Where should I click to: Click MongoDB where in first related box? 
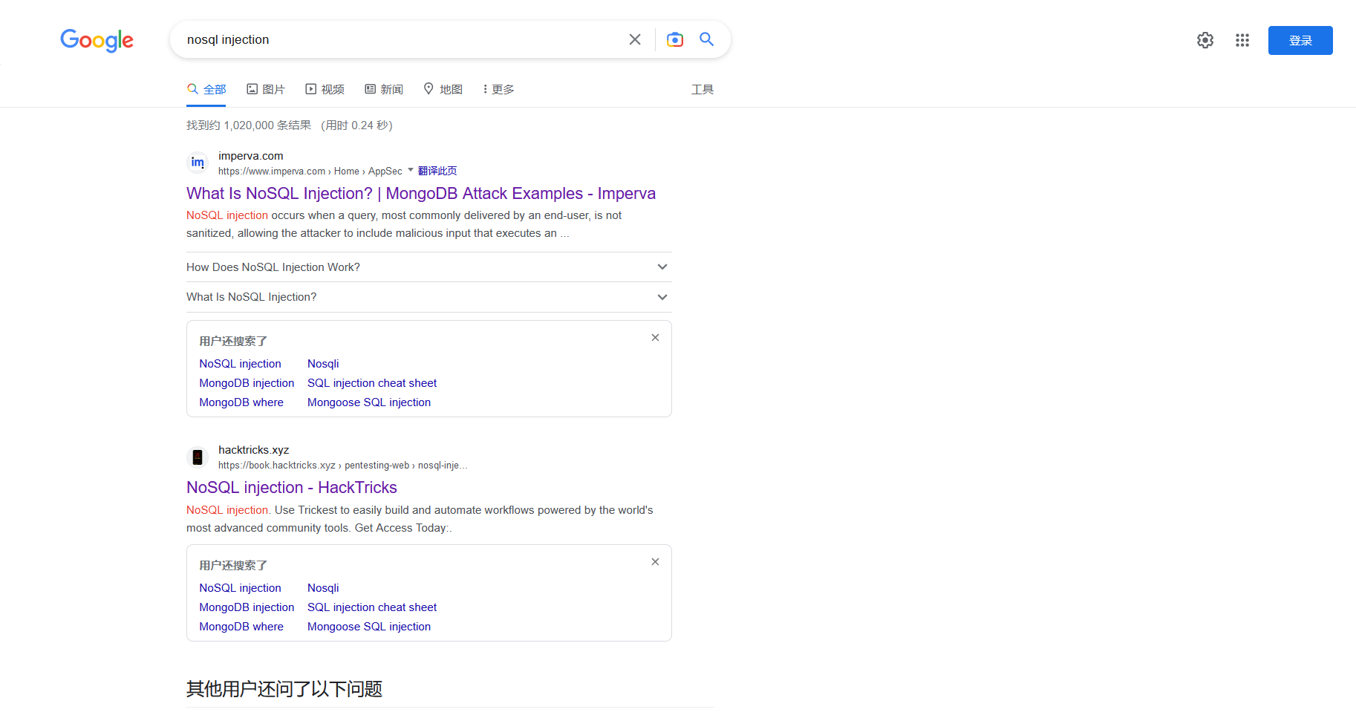[x=241, y=402]
